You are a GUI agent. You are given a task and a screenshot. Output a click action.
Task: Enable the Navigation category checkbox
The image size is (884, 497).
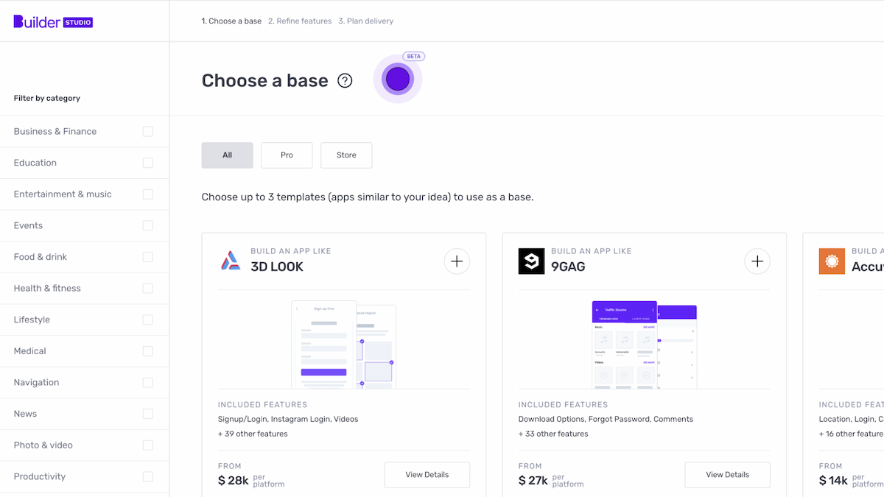point(148,383)
